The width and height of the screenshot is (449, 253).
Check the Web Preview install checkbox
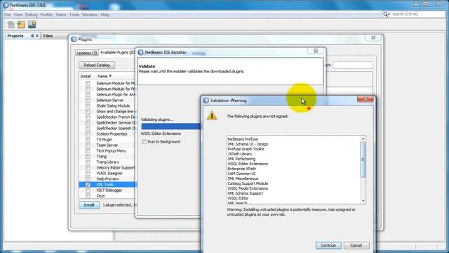coord(88,179)
